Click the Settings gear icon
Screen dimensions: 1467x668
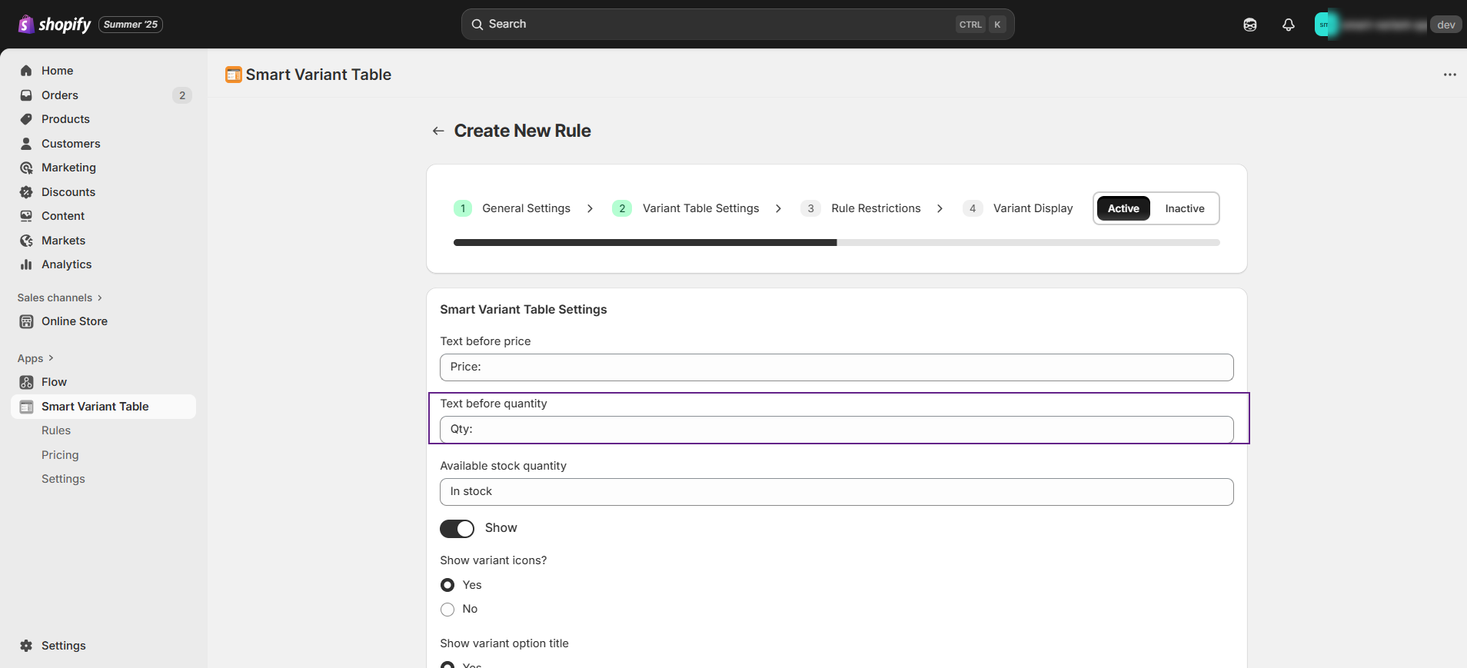(x=26, y=646)
